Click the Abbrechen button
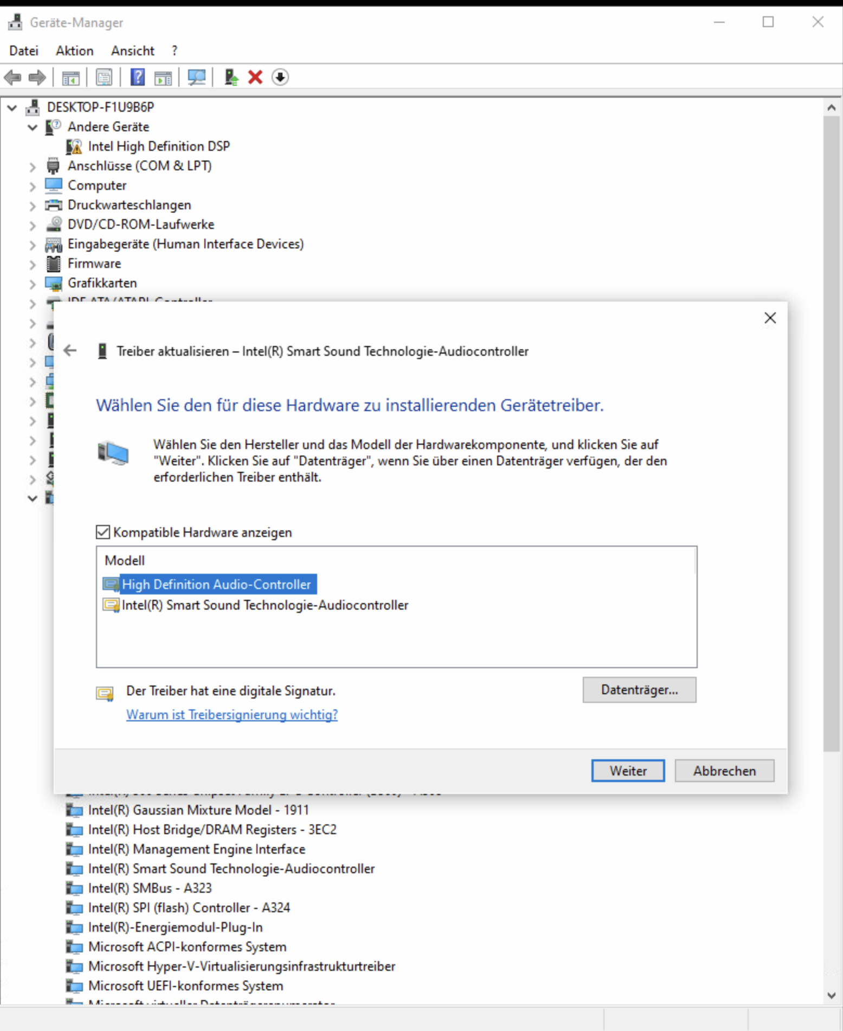Image resolution: width=843 pixels, height=1031 pixels. [x=724, y=771]
